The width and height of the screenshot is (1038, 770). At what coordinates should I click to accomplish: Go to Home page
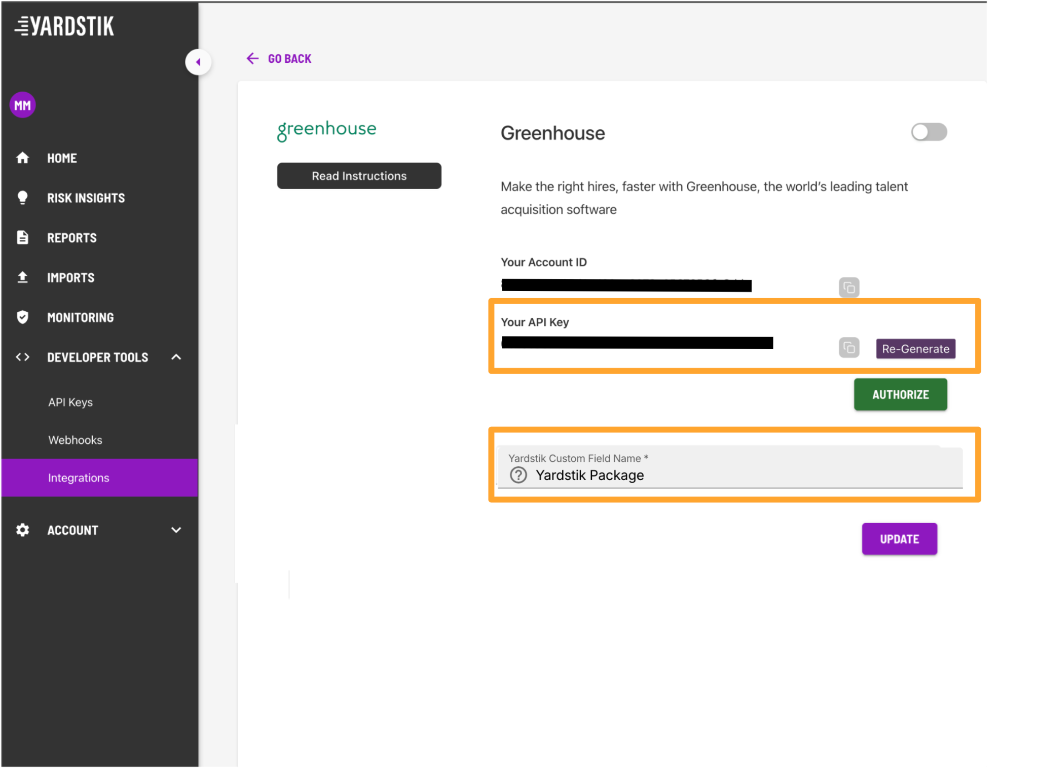point(62,158)
